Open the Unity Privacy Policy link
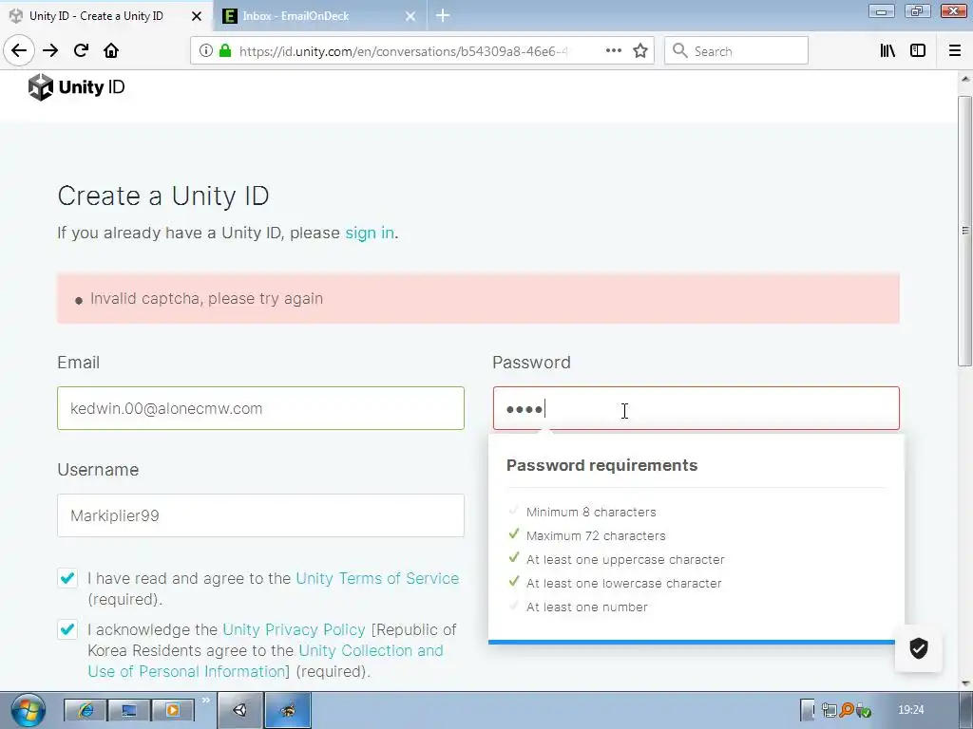The image size is (973, 729). pos(295,630)
